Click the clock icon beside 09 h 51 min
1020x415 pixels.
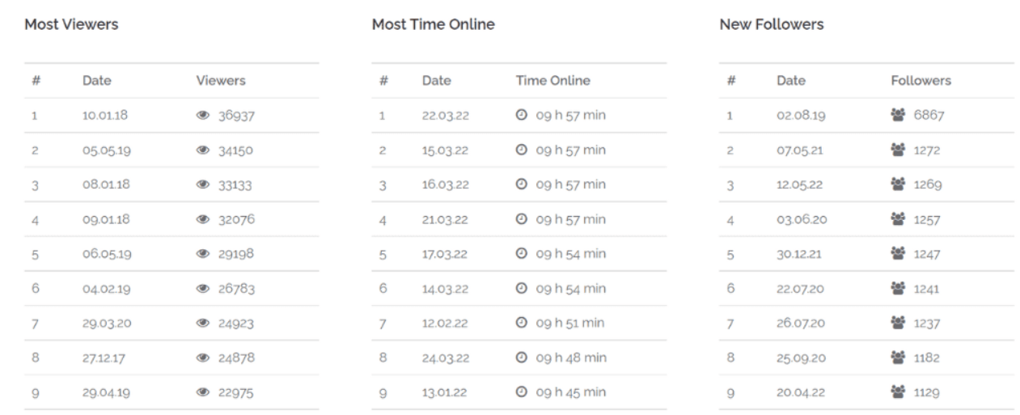point(522,323)
